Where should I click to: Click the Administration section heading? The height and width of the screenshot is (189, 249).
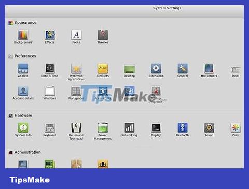pos(27,152)
